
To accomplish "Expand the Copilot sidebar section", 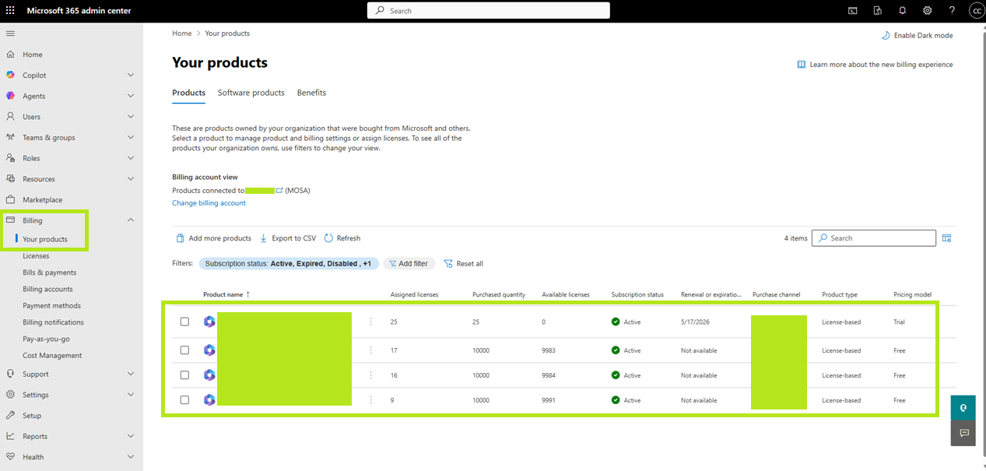I will (131, 76).
